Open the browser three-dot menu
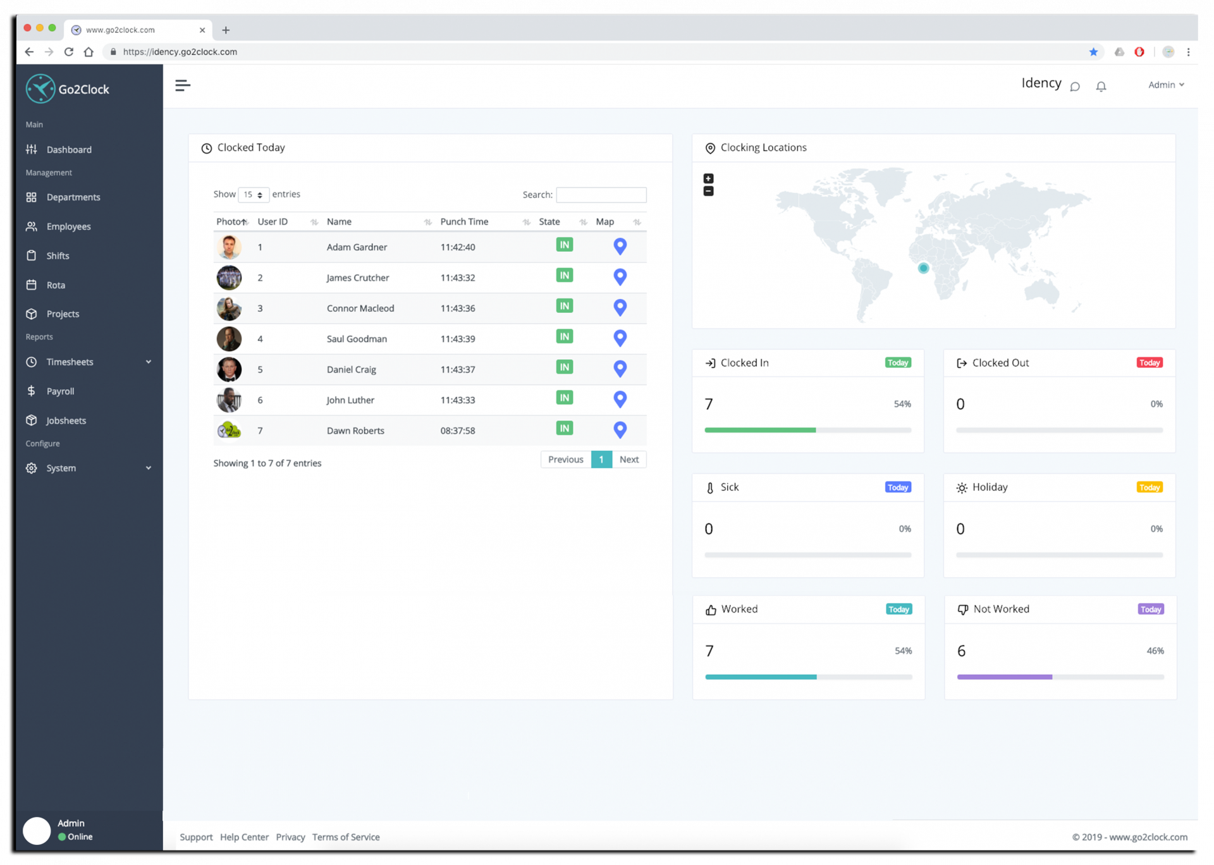This screenshot has height=865, width=1214. click(x=1188, y=52)
